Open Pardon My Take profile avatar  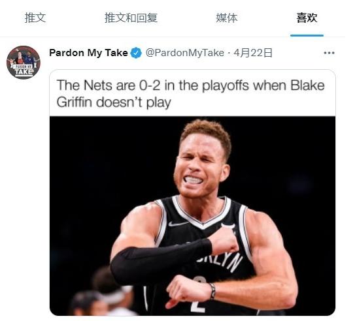[24, 63]
